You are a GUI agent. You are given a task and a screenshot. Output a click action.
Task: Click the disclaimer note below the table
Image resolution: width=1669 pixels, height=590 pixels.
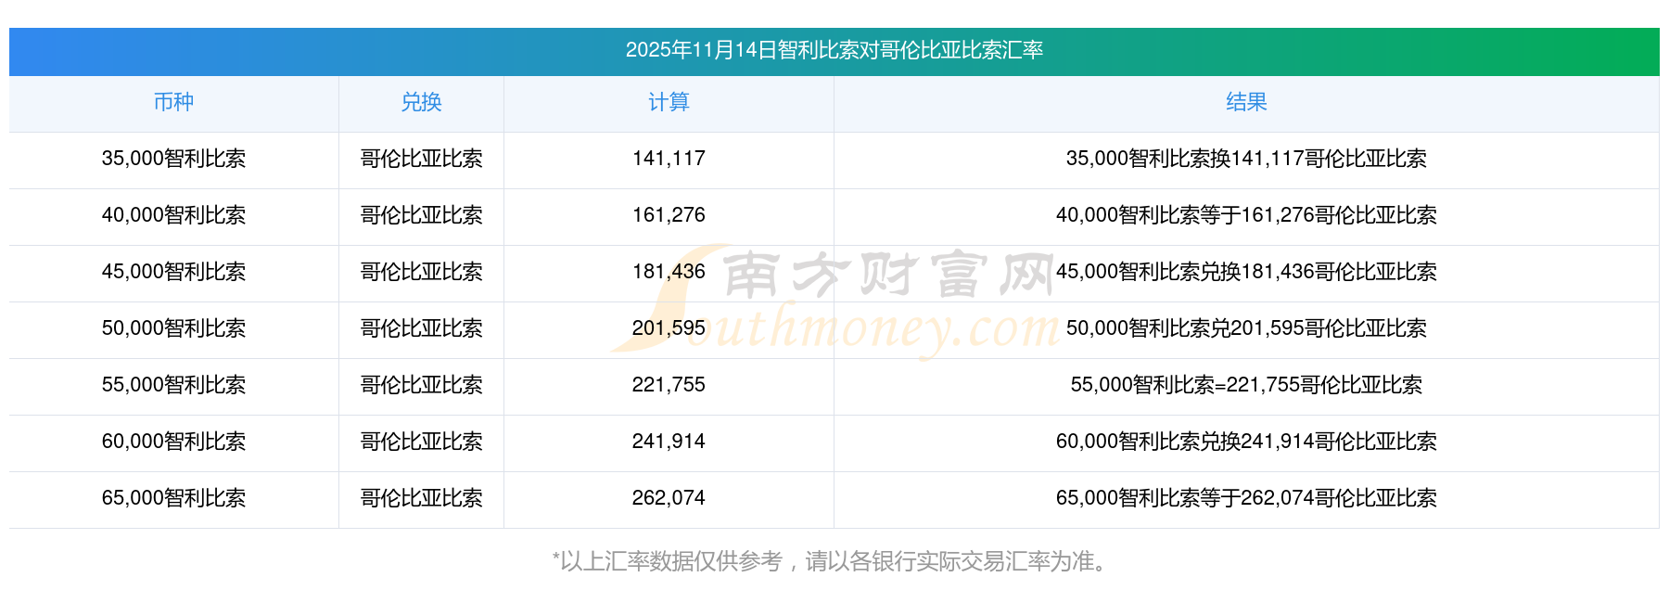[x=830, y=561]
